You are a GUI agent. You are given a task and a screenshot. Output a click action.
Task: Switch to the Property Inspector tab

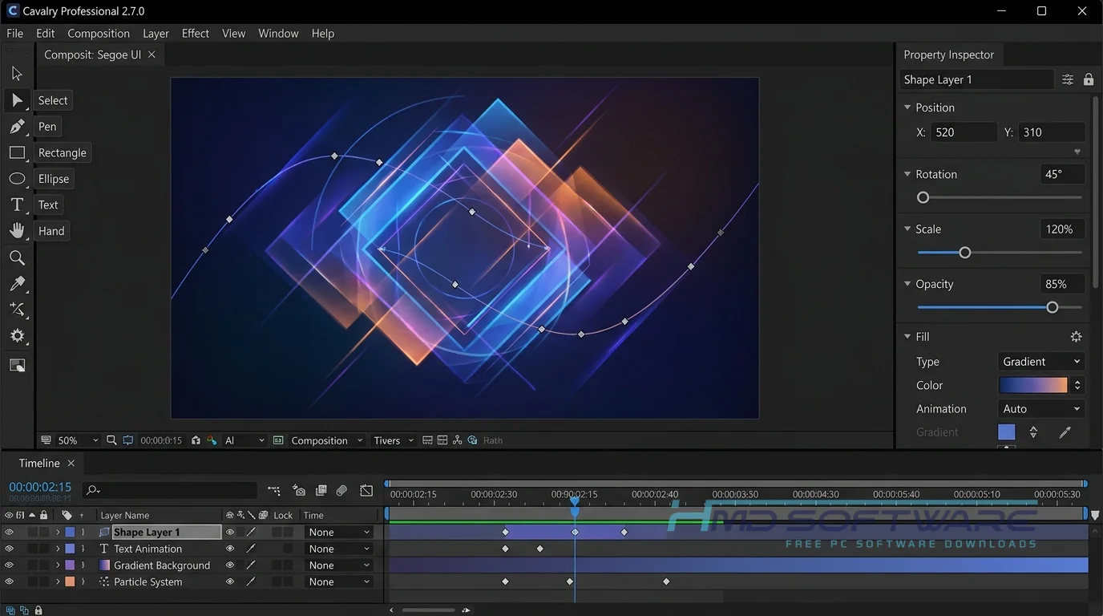click(948, 55)
